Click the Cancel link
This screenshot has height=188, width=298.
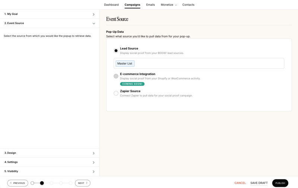click(240, 183)
